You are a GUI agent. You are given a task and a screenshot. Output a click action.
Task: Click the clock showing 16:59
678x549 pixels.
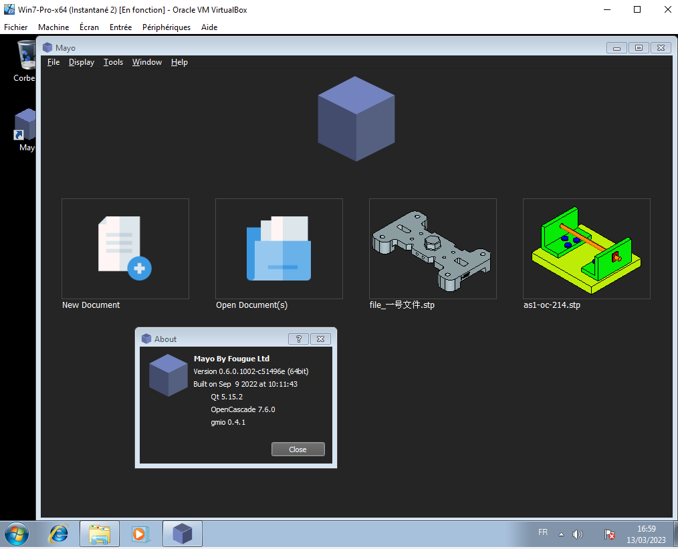[x=646, y=529]
